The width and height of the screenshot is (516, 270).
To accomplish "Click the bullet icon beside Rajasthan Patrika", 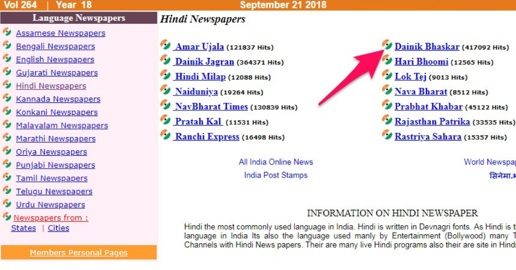I will coord(387,120).
